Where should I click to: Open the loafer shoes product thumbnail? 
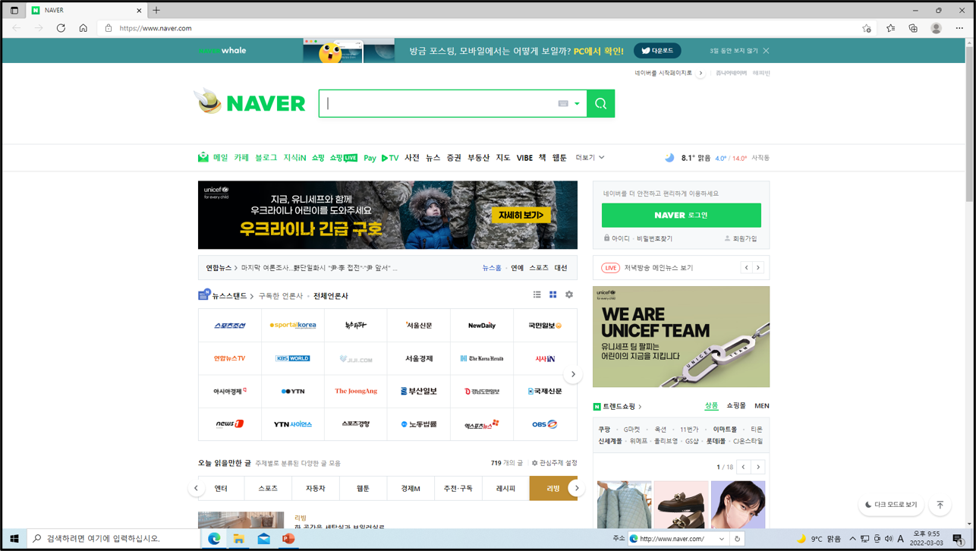coord(681,504)
